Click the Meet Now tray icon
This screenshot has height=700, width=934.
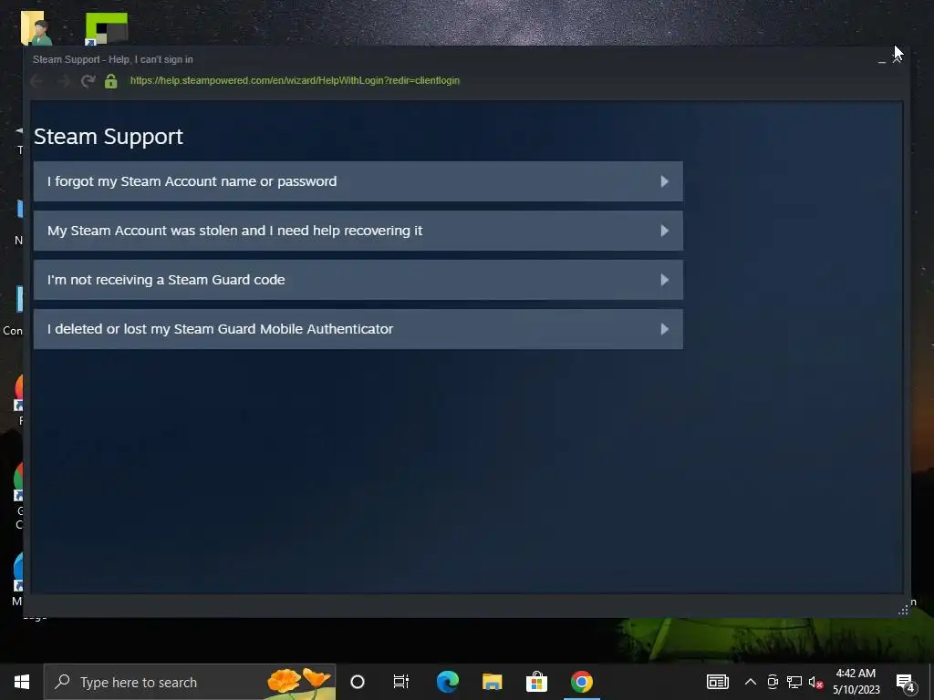(773, 682)
